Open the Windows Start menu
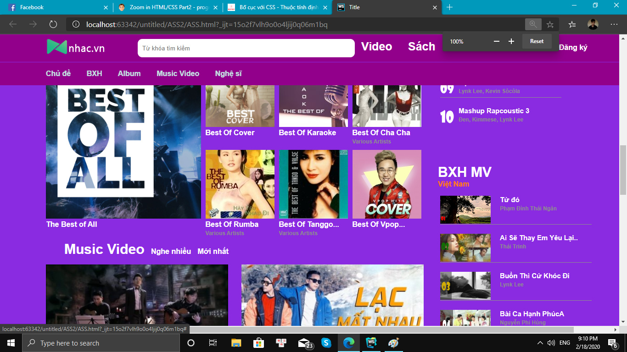This screenshot has width=627, height=352. (11, 343)
